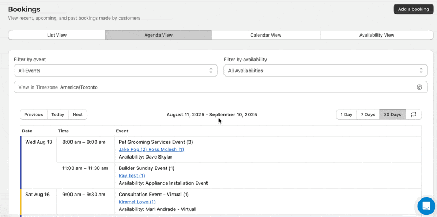This screenshot has height=217, width=437.
Task: Click Consultation Event - Virtual (1) title
Action: 154,195
